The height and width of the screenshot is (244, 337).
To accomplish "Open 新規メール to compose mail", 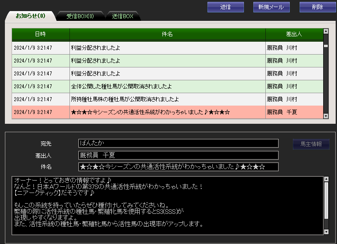I will click(x=271, y=7).
